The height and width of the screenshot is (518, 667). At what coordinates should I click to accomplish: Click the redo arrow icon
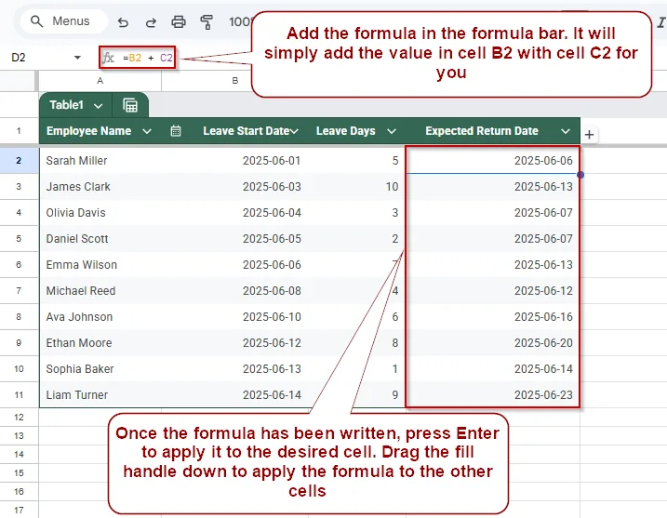[x=151, y=21]
